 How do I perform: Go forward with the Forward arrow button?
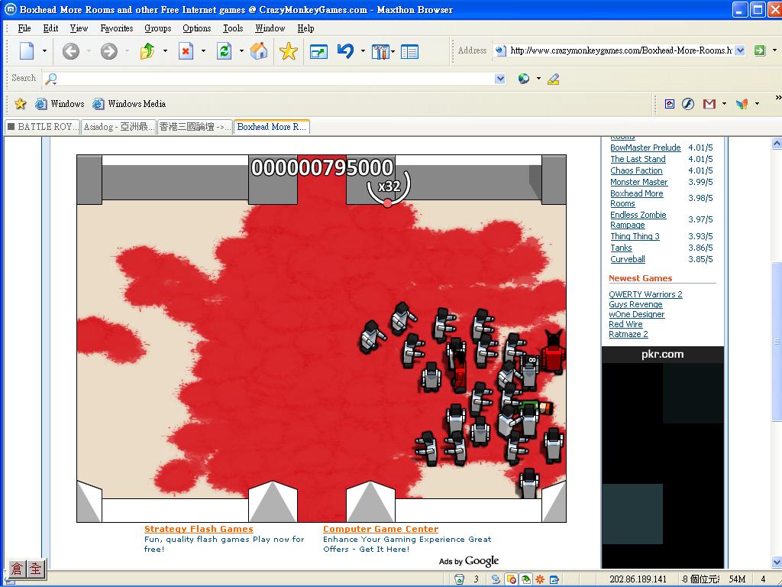[108, 51]
